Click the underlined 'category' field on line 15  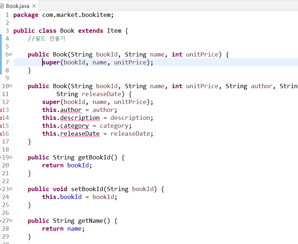click(x=74, y=126)
